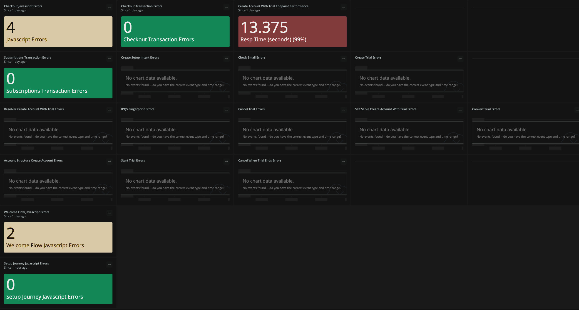Open ellipsis menu on IPQS Fingerprint Errors widget

[x=227, y=110]
